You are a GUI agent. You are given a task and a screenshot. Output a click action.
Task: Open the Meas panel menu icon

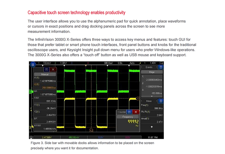[x=161, y=101]
